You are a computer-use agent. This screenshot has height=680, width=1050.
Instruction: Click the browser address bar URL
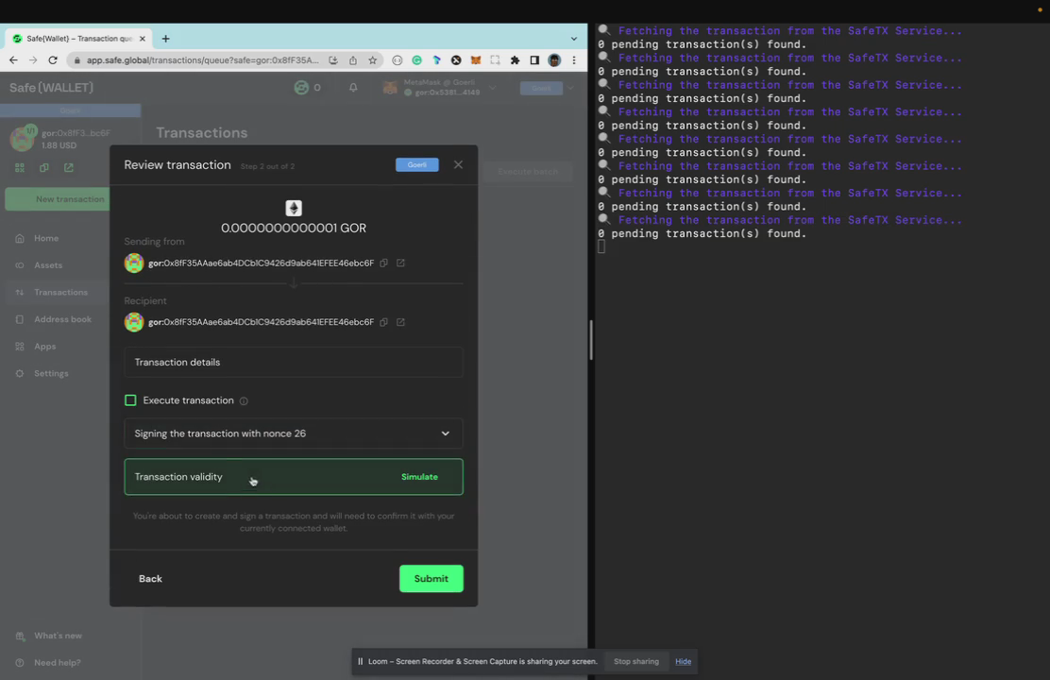(202, 60)
